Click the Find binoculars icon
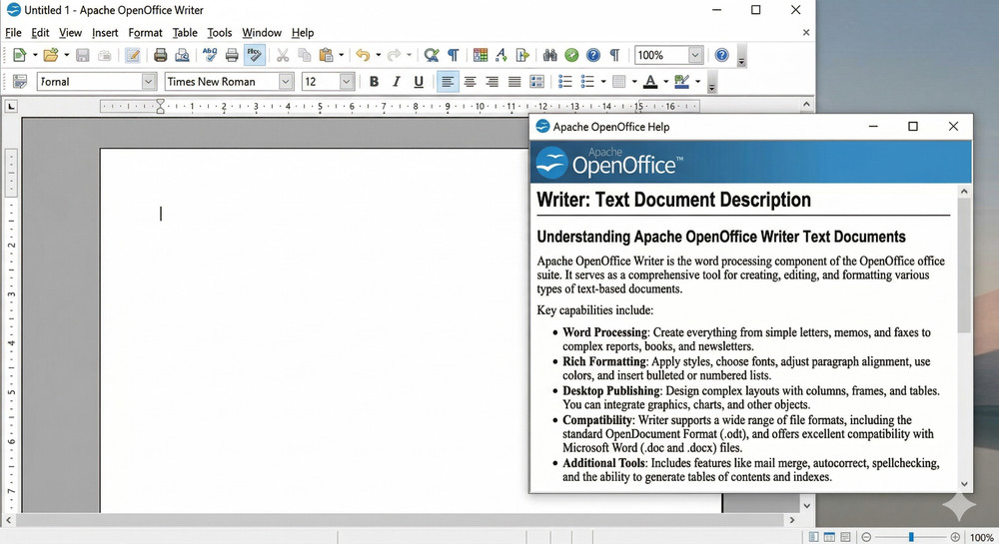Screen dimensions: 999x544 [549, 55]
